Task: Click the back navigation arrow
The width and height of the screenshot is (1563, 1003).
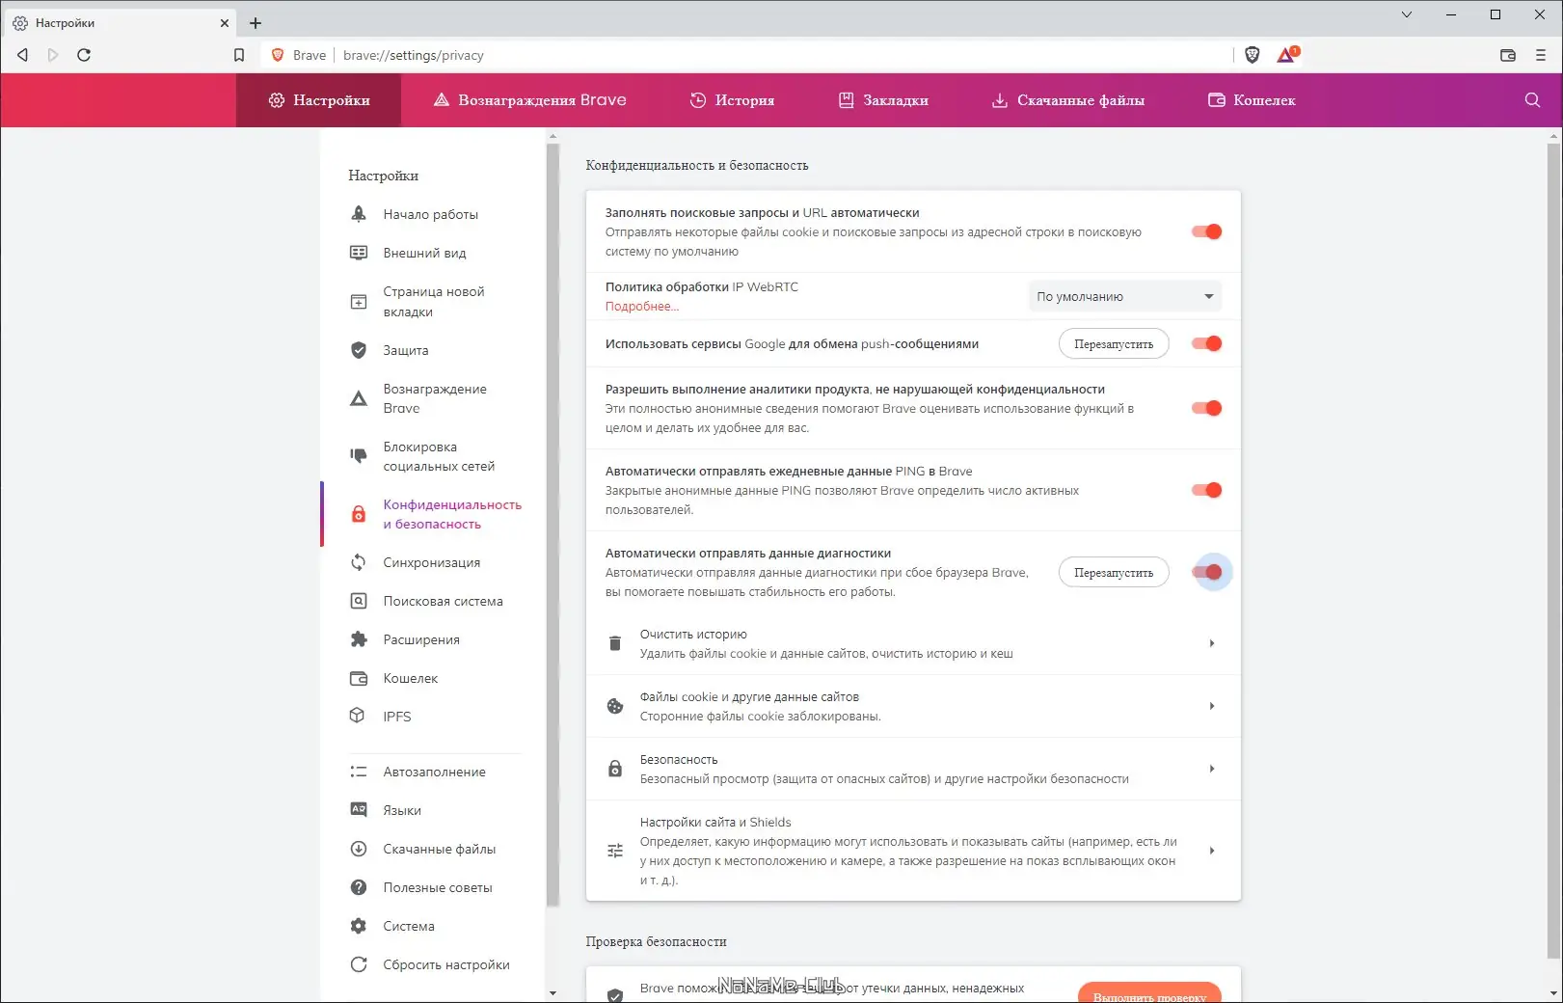Action: click(x=22, y=55)
